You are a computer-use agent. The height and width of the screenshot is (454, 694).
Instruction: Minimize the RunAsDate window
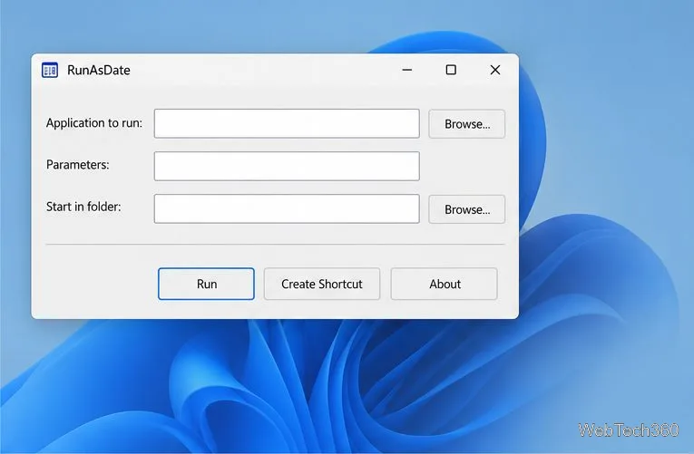(407, 70)
